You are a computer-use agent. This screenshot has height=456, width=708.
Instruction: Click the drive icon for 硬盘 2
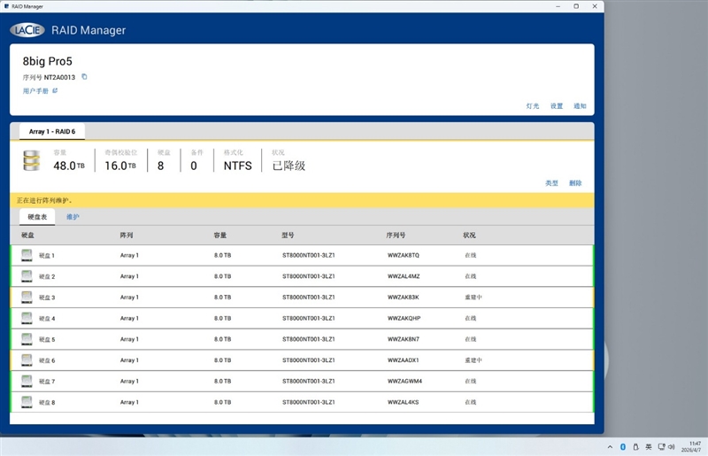(x=27, y=276)
